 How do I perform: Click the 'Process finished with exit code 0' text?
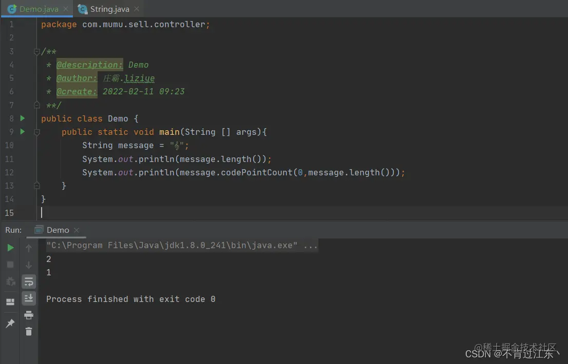pyautogui.click(x=130, y=299)
